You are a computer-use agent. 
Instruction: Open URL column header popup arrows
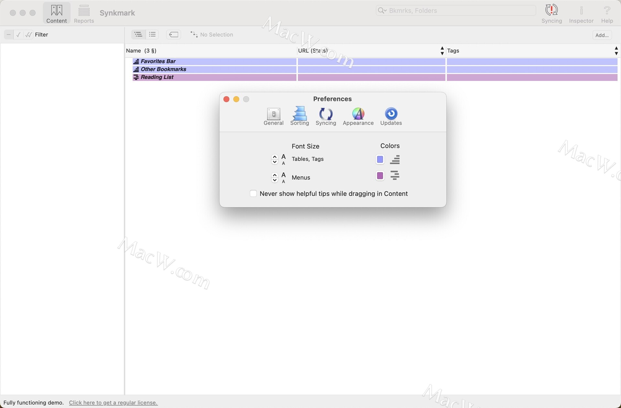tap(442, 51)
